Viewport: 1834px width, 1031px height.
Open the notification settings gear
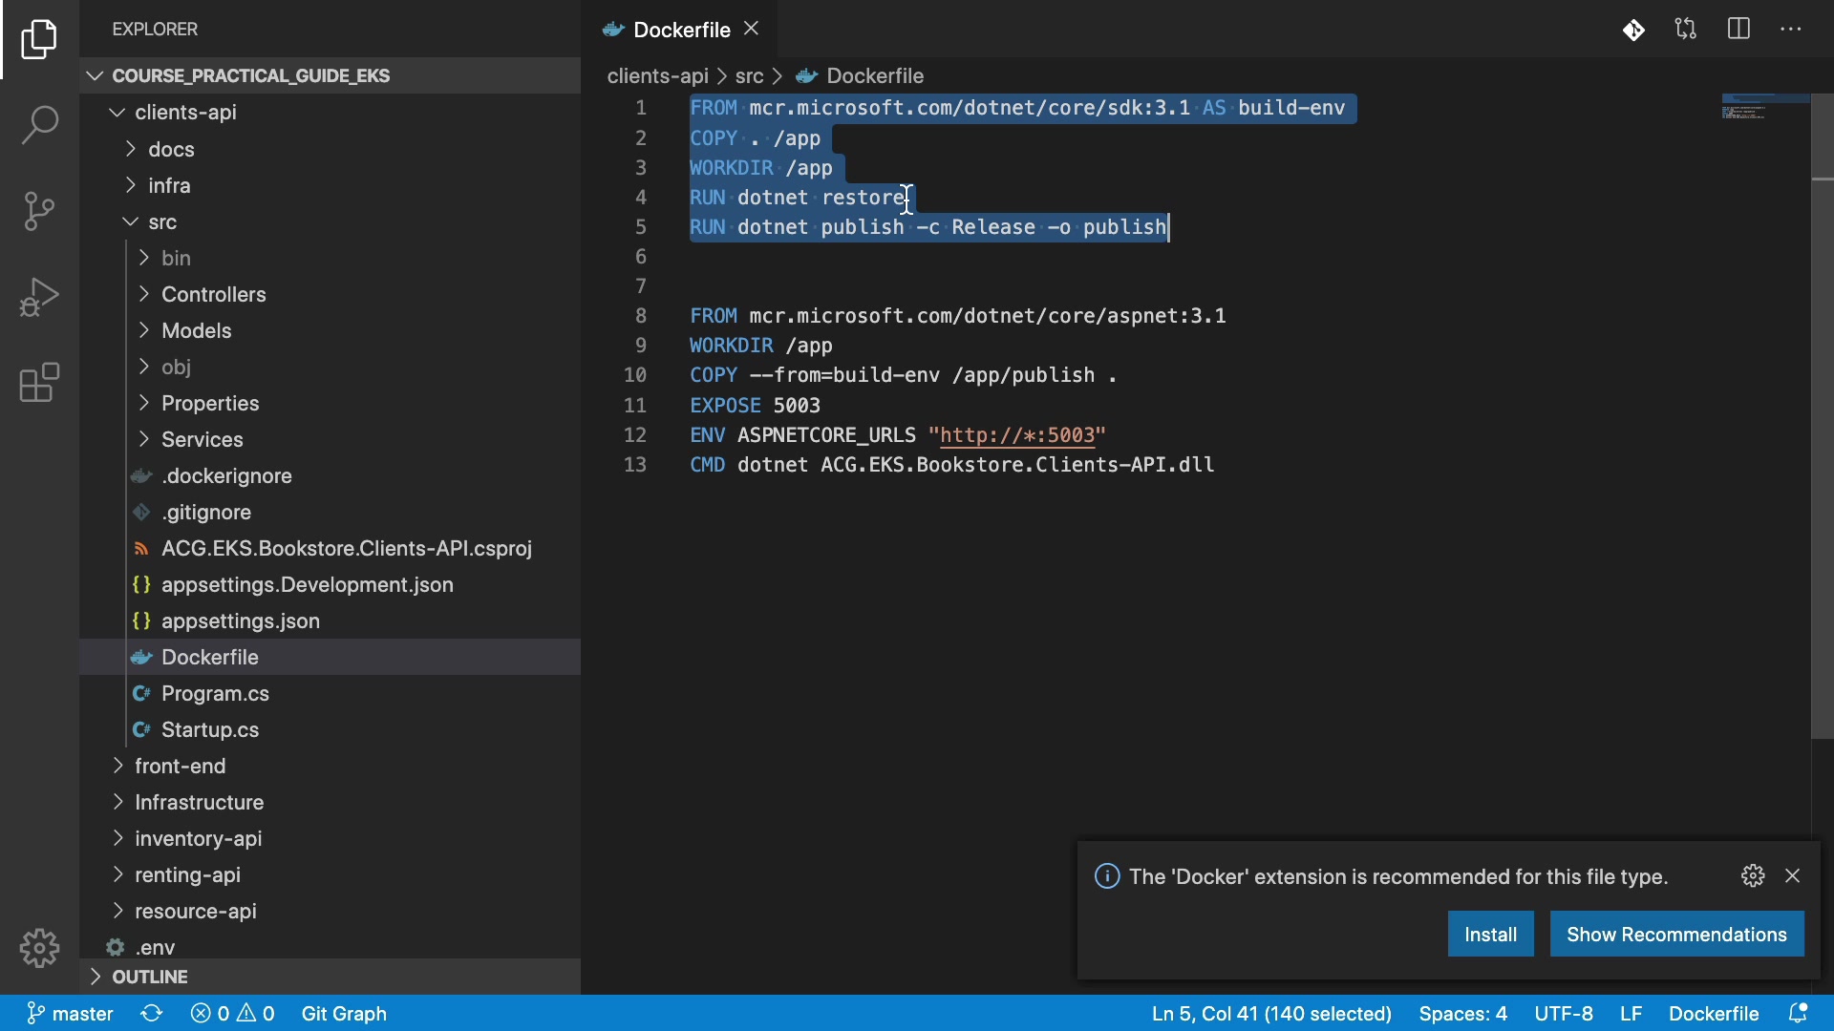click(x=1753, y=876)
